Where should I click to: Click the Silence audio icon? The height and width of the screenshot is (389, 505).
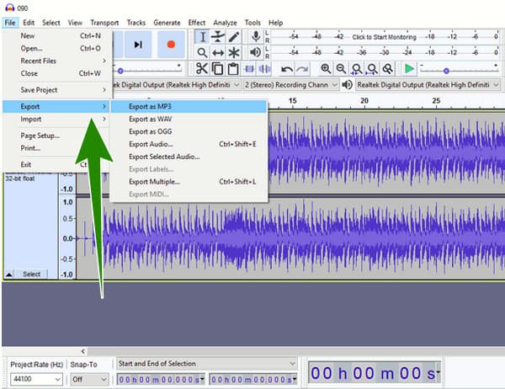coord(264,69)
